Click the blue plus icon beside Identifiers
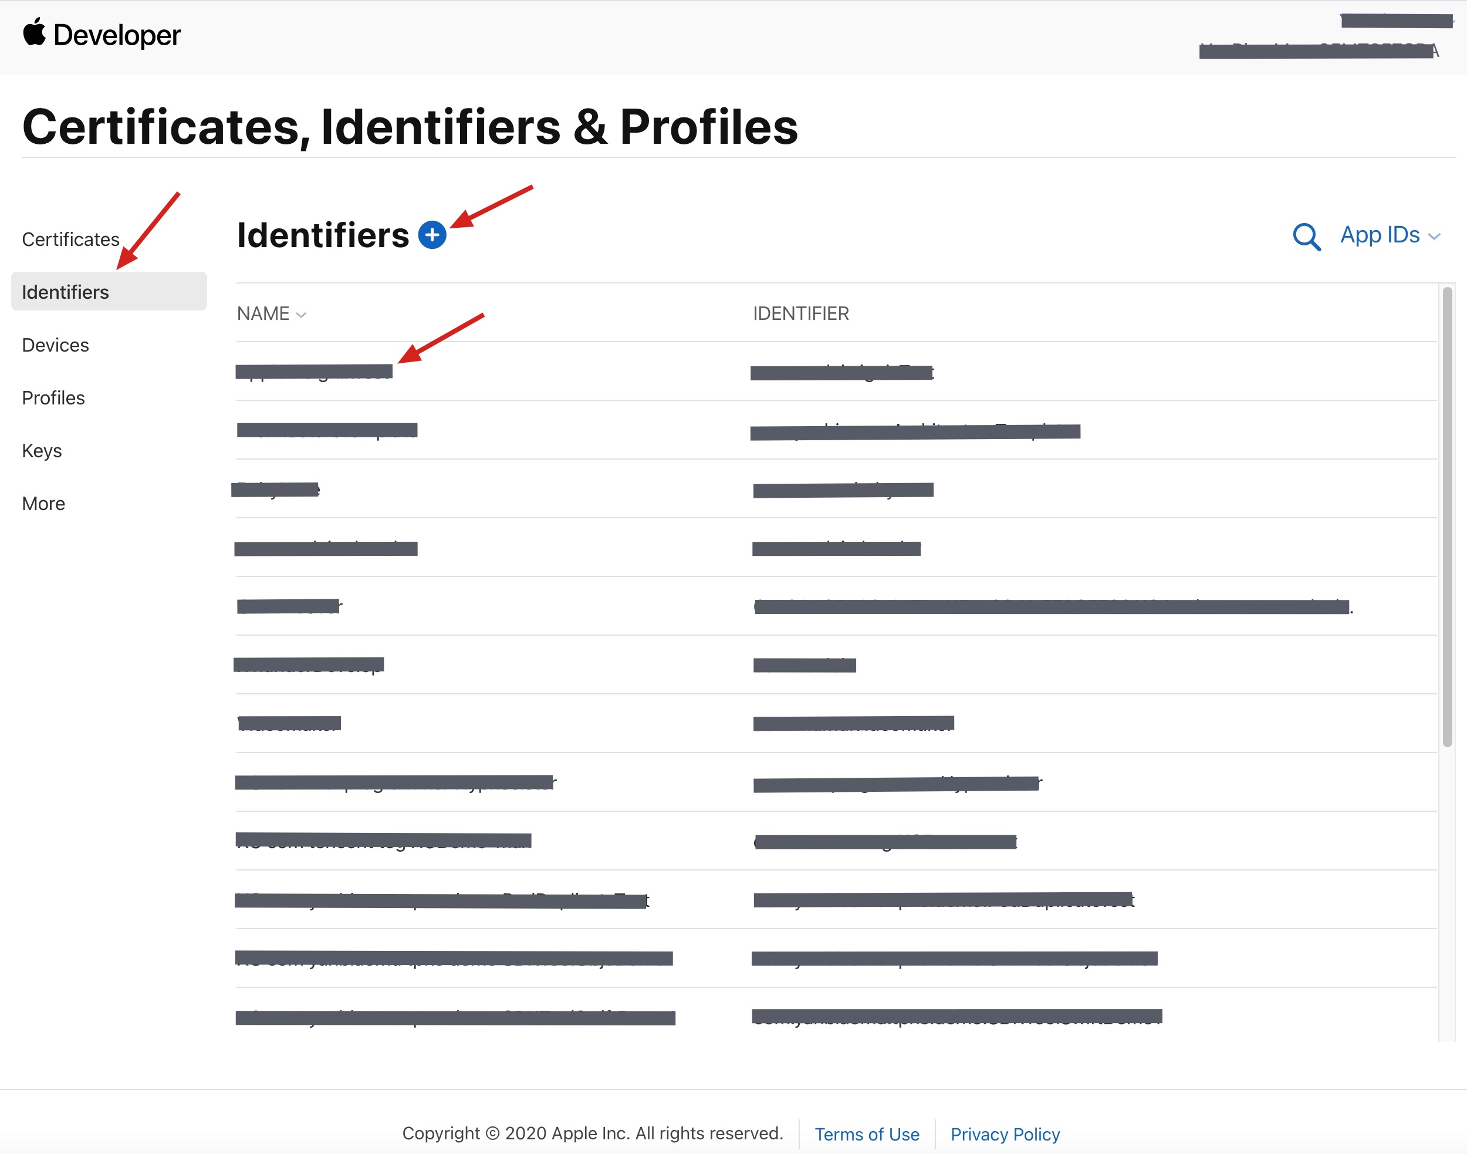Image resolution: width=1467 pixels, height=1154 pixels. click(431, 235)
